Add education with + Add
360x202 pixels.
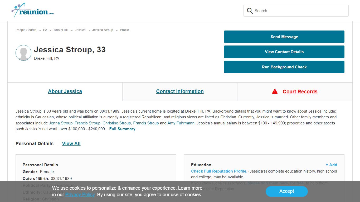point(331,165)
